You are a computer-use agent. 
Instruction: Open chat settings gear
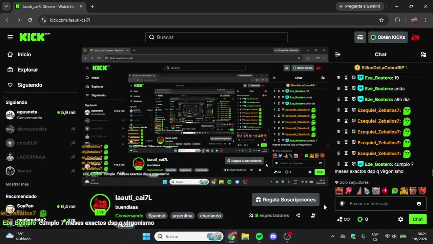click(400, 219)
